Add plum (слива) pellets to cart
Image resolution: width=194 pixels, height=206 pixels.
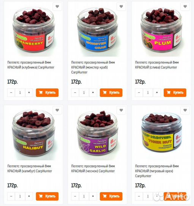tap(175, 93)
